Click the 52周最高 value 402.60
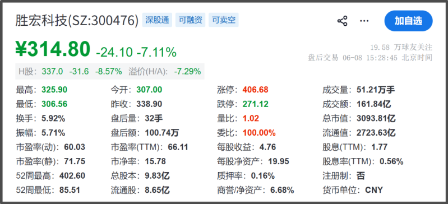 tap(72, 176)
